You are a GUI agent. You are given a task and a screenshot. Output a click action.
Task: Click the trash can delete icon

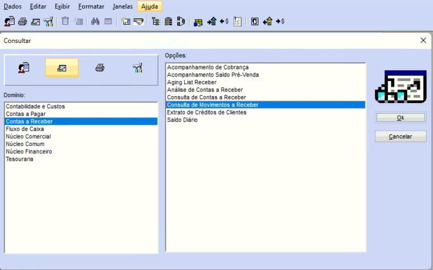click(x=65, y=21)
